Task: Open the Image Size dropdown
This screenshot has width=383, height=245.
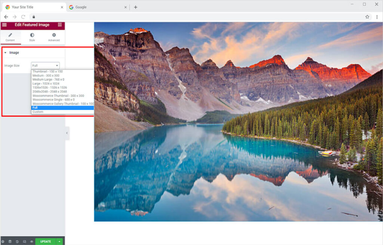Action: (x=45, y=65)
